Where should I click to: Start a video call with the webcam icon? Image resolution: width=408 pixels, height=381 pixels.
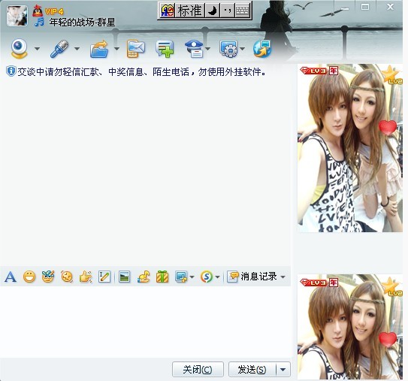pos(20,48)
